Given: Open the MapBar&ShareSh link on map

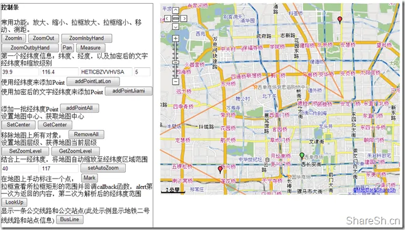Looking at the screenshot, I should click(374, 190).
